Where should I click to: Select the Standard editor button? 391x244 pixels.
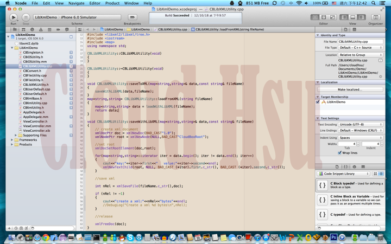click(x=315, y=17)
